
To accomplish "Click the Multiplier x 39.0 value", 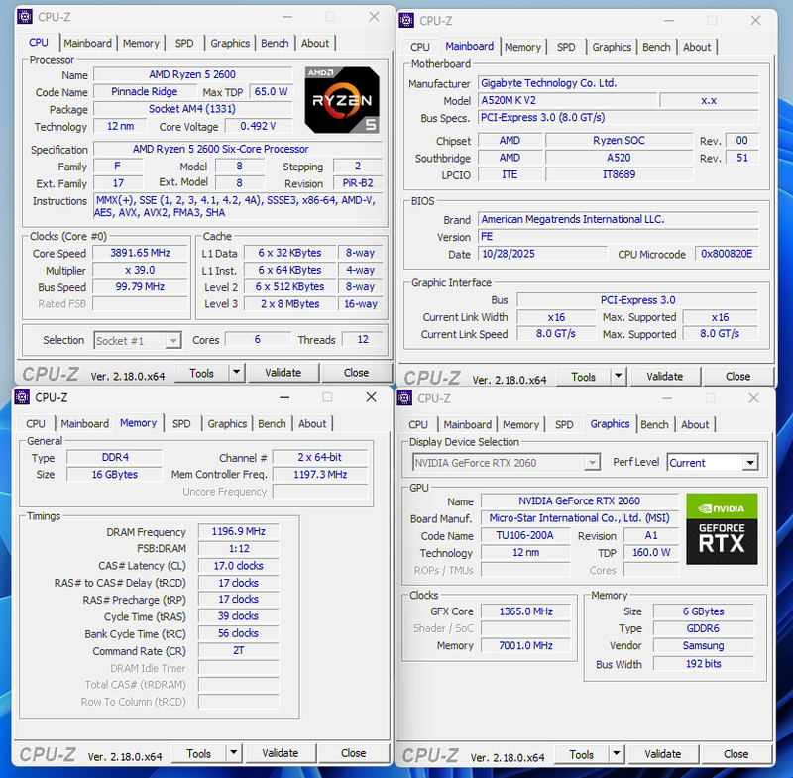I will (x=140, y=270).
